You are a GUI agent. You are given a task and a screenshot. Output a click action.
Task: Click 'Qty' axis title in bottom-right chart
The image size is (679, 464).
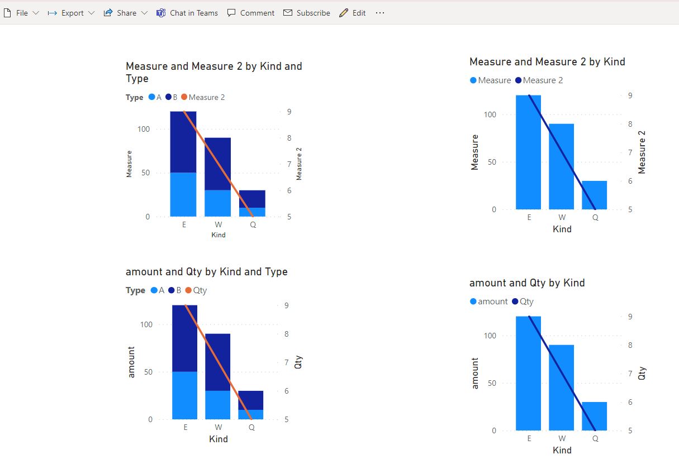click(x=642, y=373)
